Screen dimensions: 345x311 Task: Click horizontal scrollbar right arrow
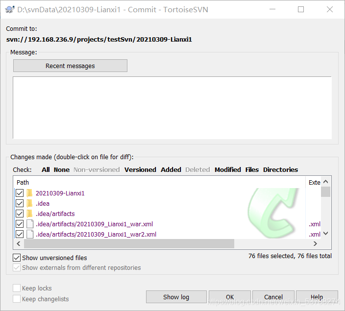pyautogui.click(x=315, y=243)
